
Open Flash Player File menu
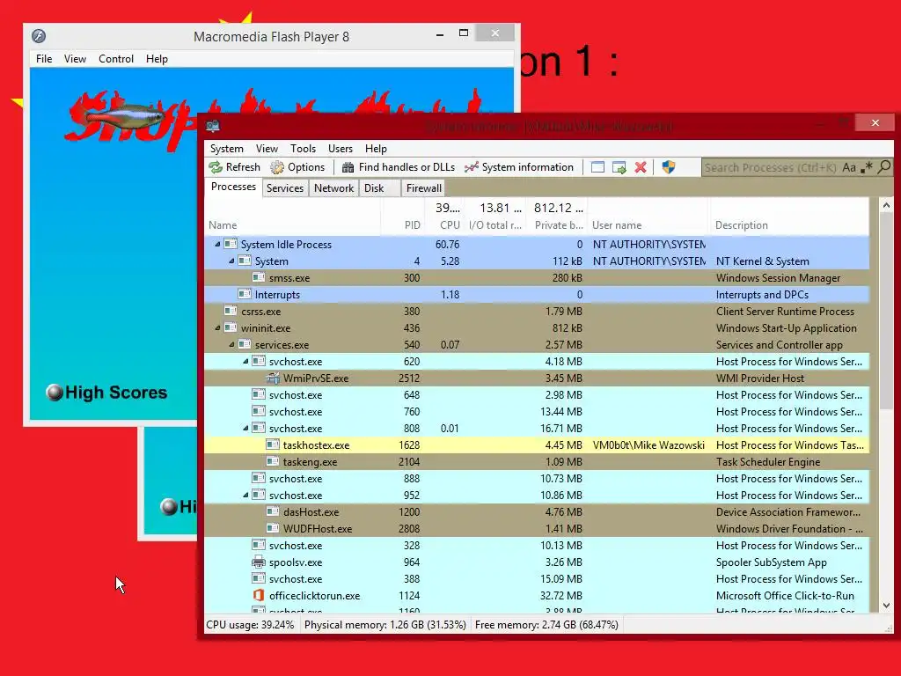[44, 59]
